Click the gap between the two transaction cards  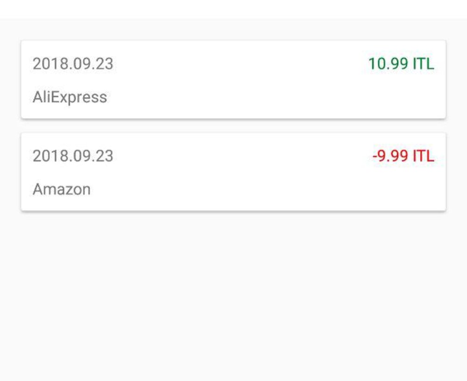(233, 126)
